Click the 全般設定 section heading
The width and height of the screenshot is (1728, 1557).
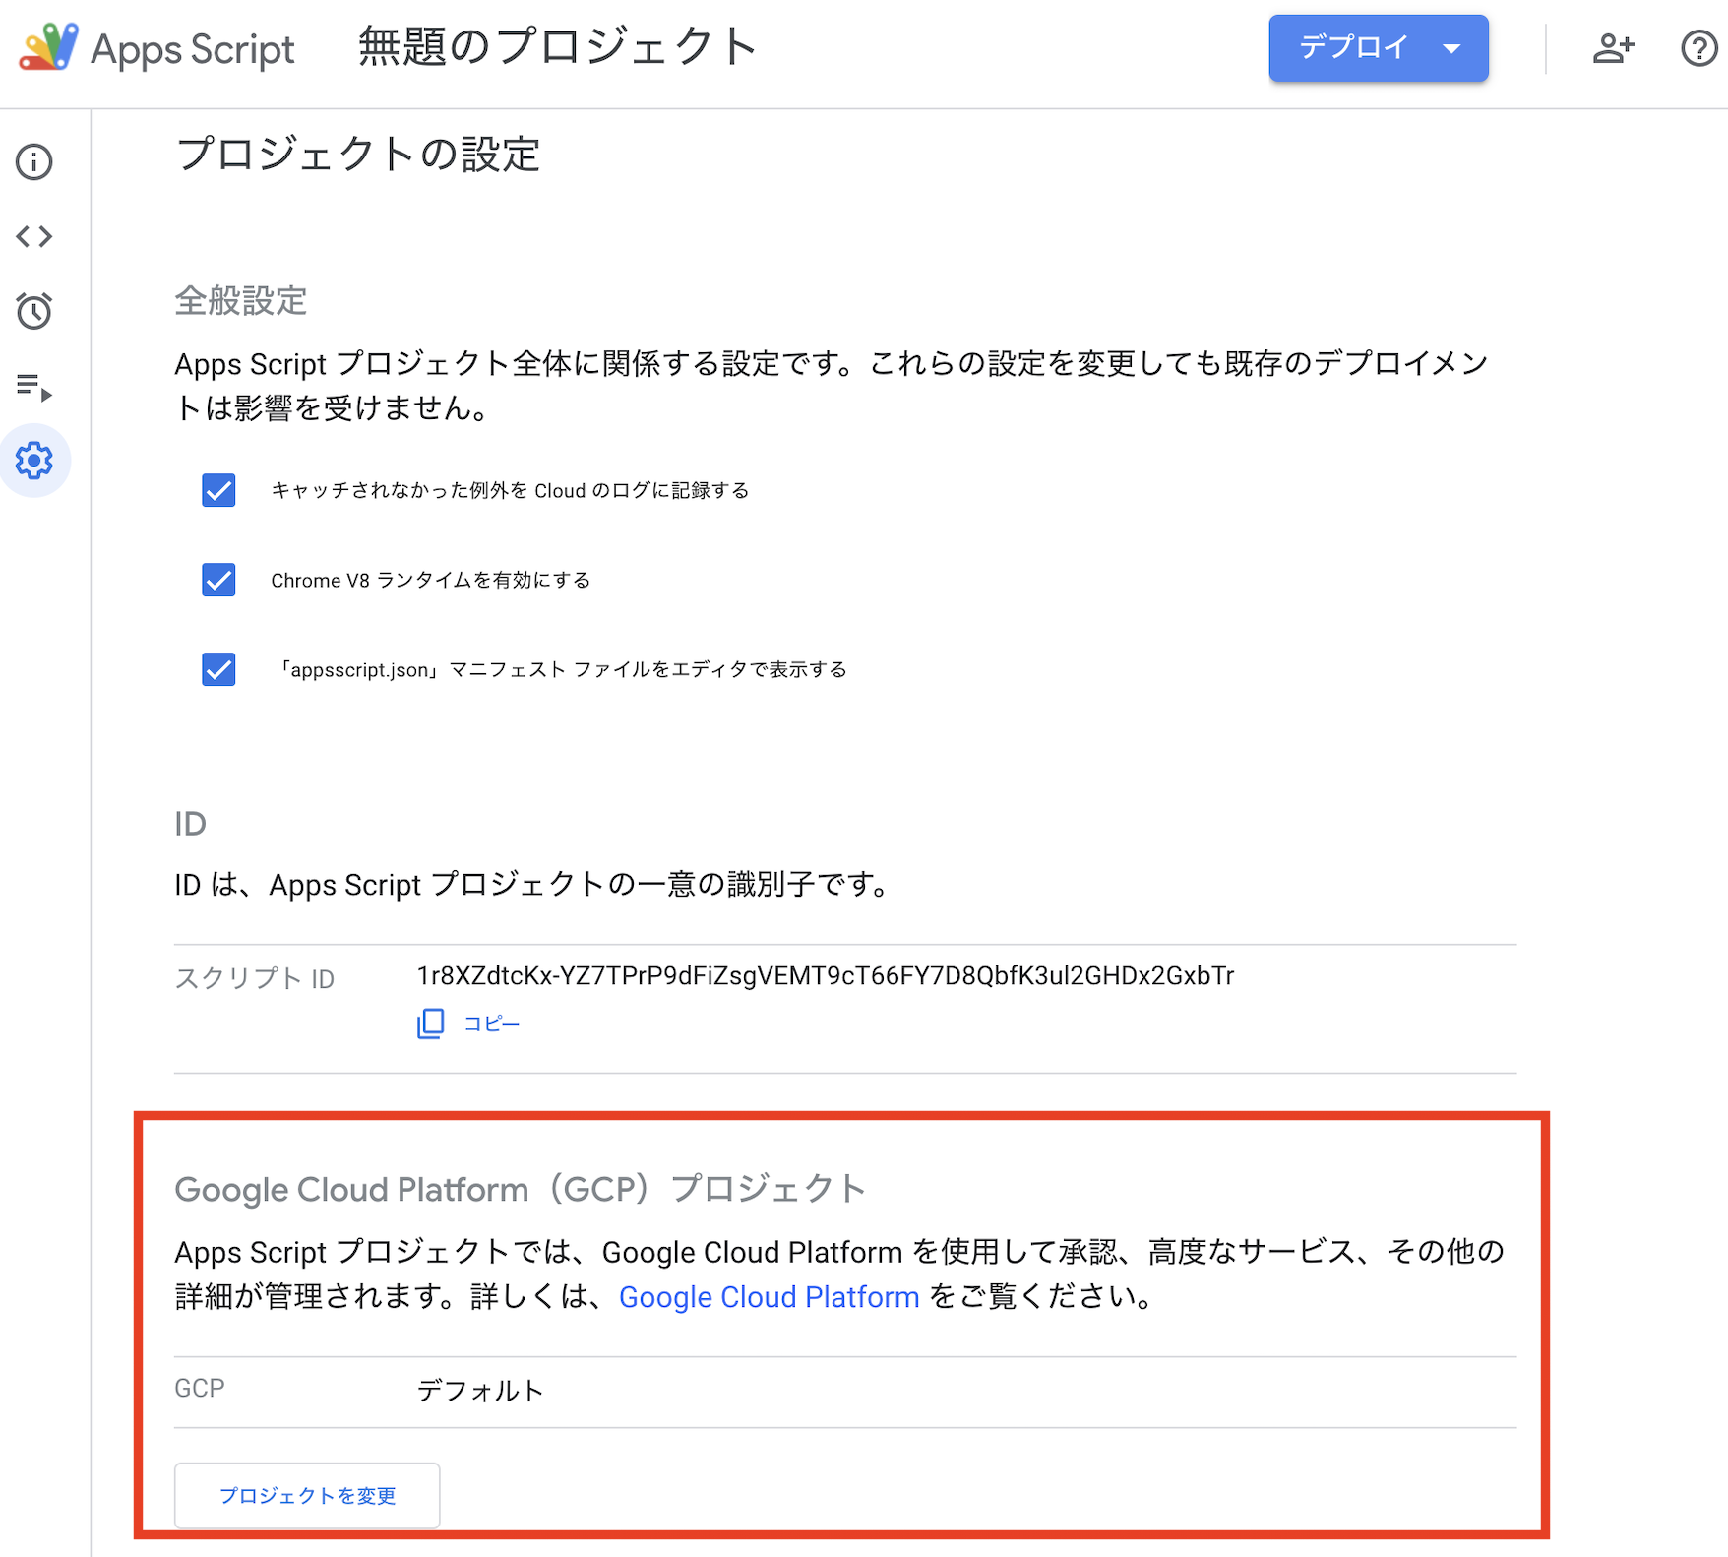pos(241,300)
